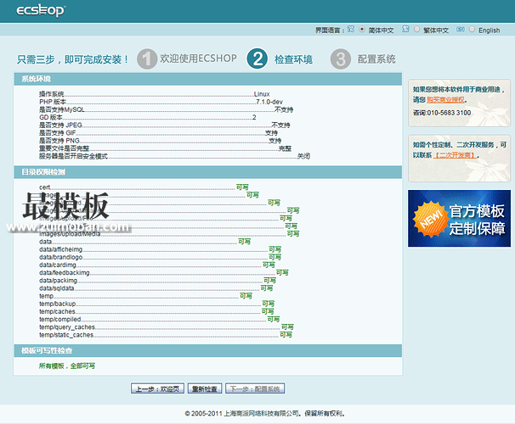This screenshot has width=515, height=424.
Task: Click the data/packimg directory entry
Action: (x=58, y=281)
